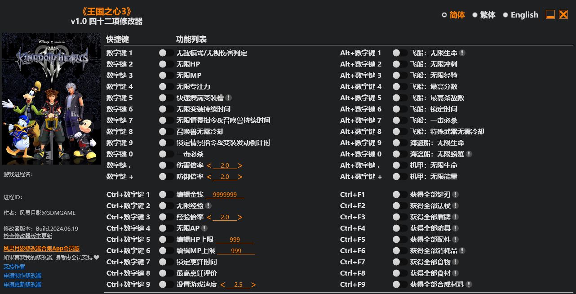Click 伤害倍率 value 2.0 field

[225, 165]
